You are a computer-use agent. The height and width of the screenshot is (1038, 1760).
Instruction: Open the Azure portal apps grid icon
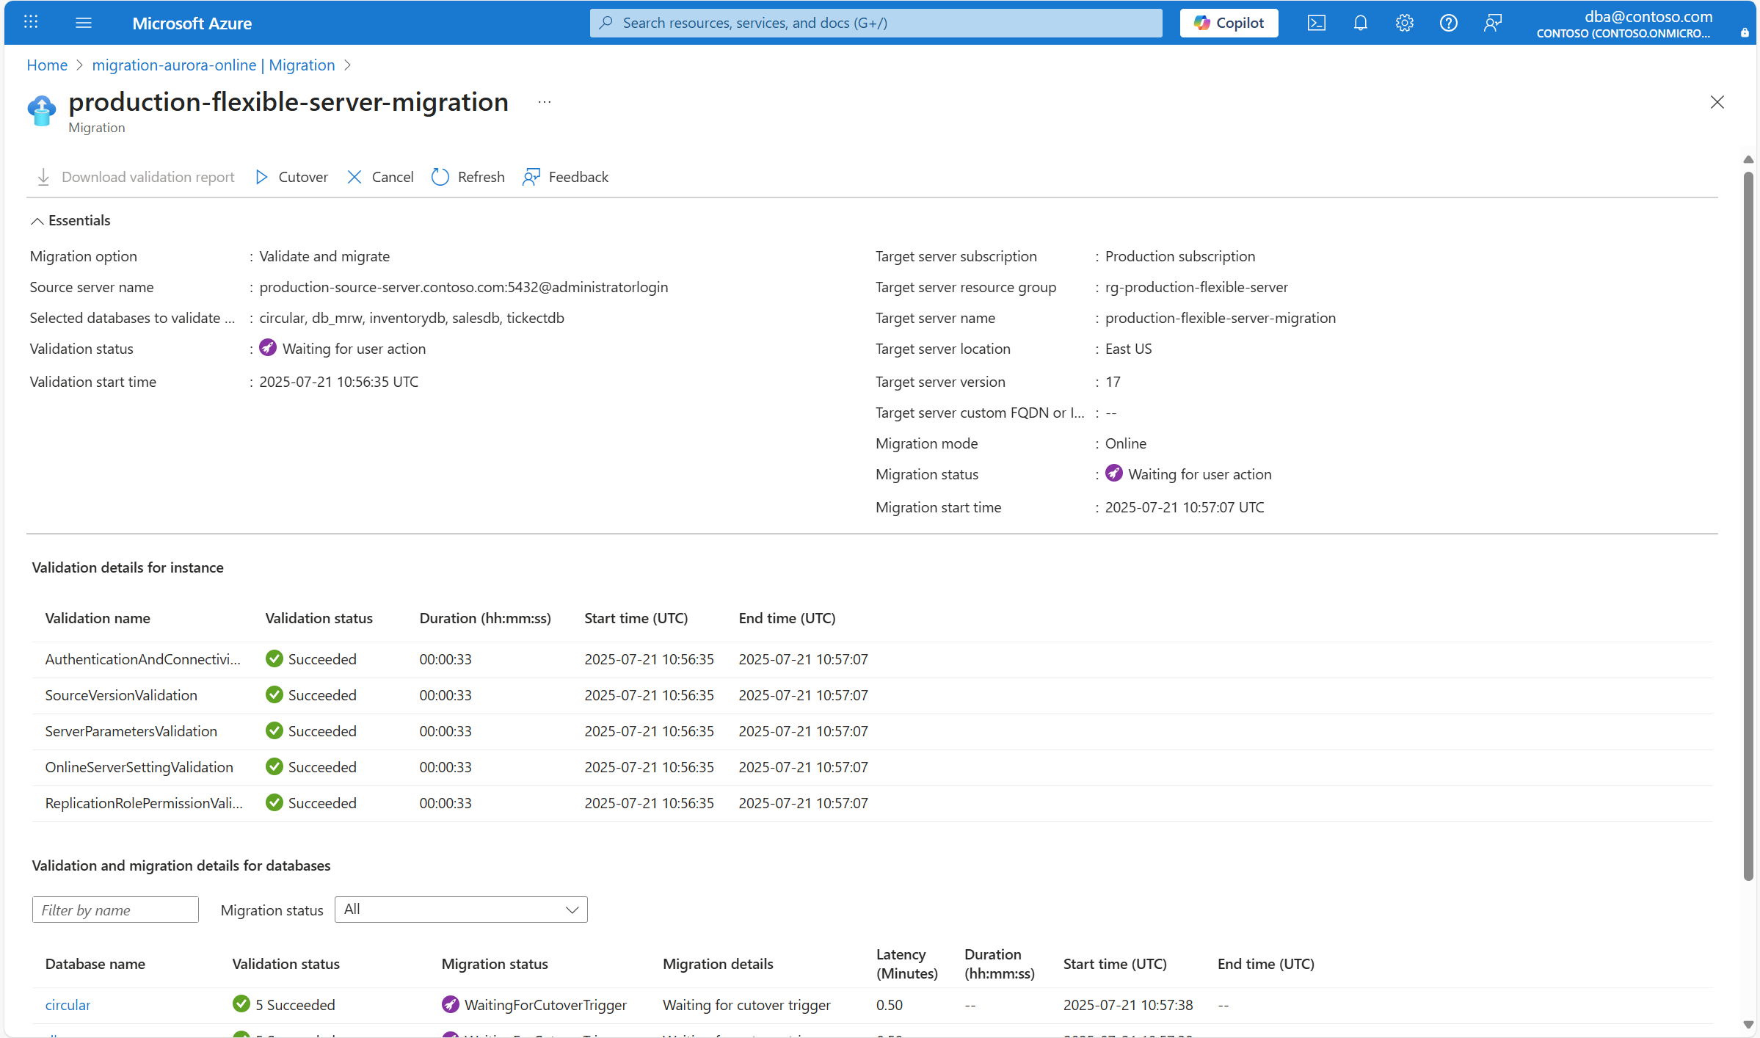click(31, 23)
